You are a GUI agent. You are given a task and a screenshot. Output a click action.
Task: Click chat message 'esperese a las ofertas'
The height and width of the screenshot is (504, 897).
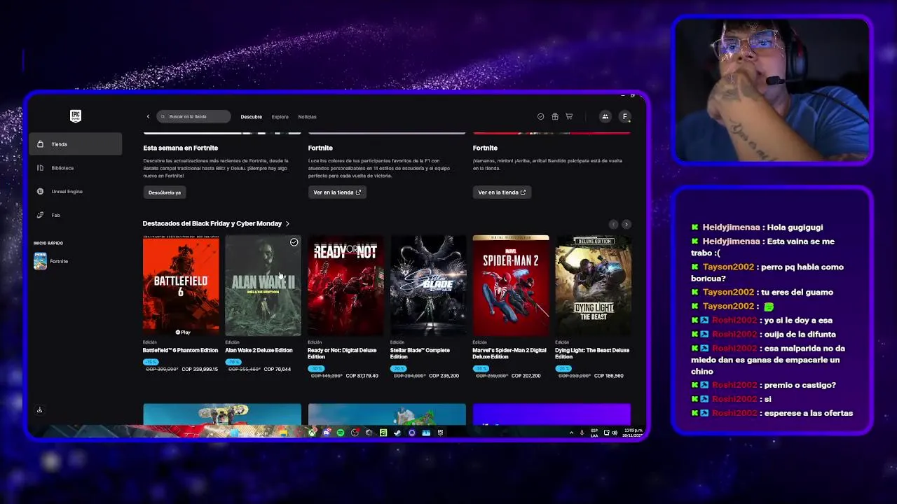tap(809, 413)
